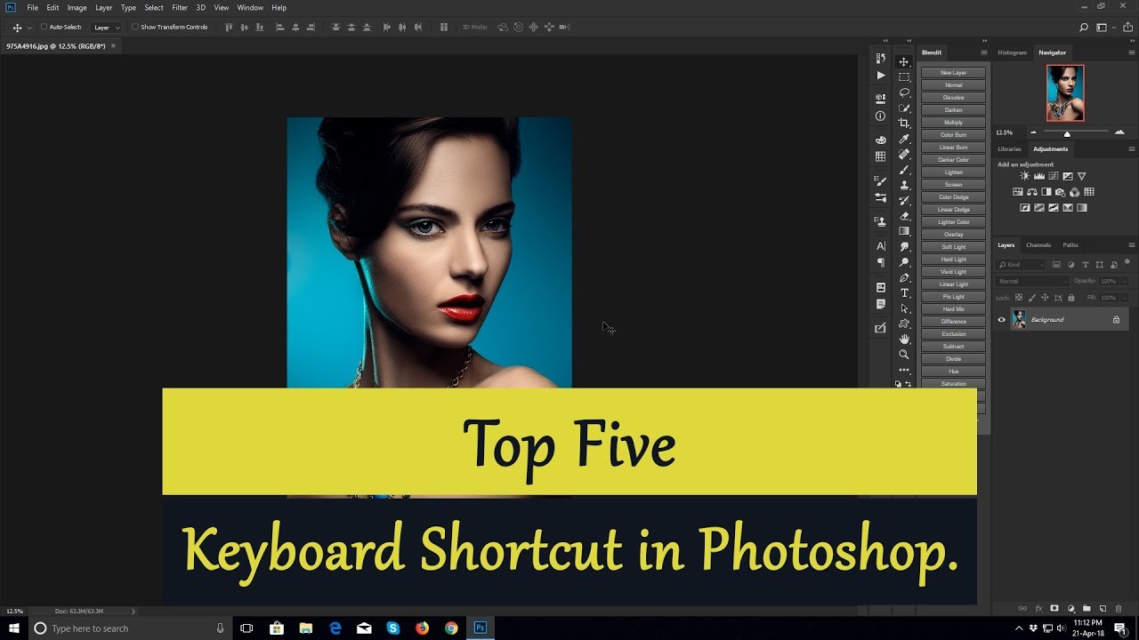Click the Navigator zoom in large mountains
Viewport: 1139px width, 640px height.
click(1119, 132)
